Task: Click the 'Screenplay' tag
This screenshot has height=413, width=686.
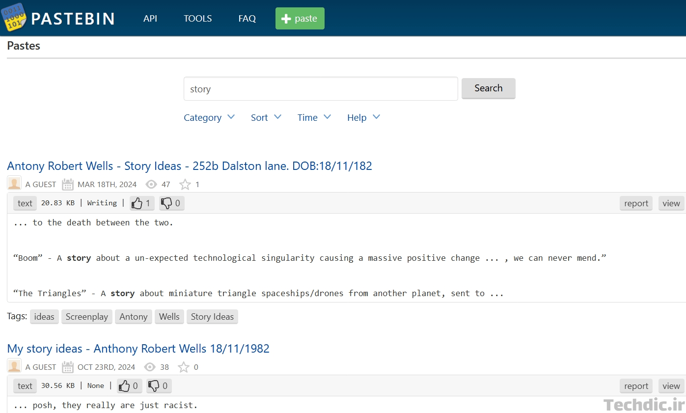Action: 87,317
